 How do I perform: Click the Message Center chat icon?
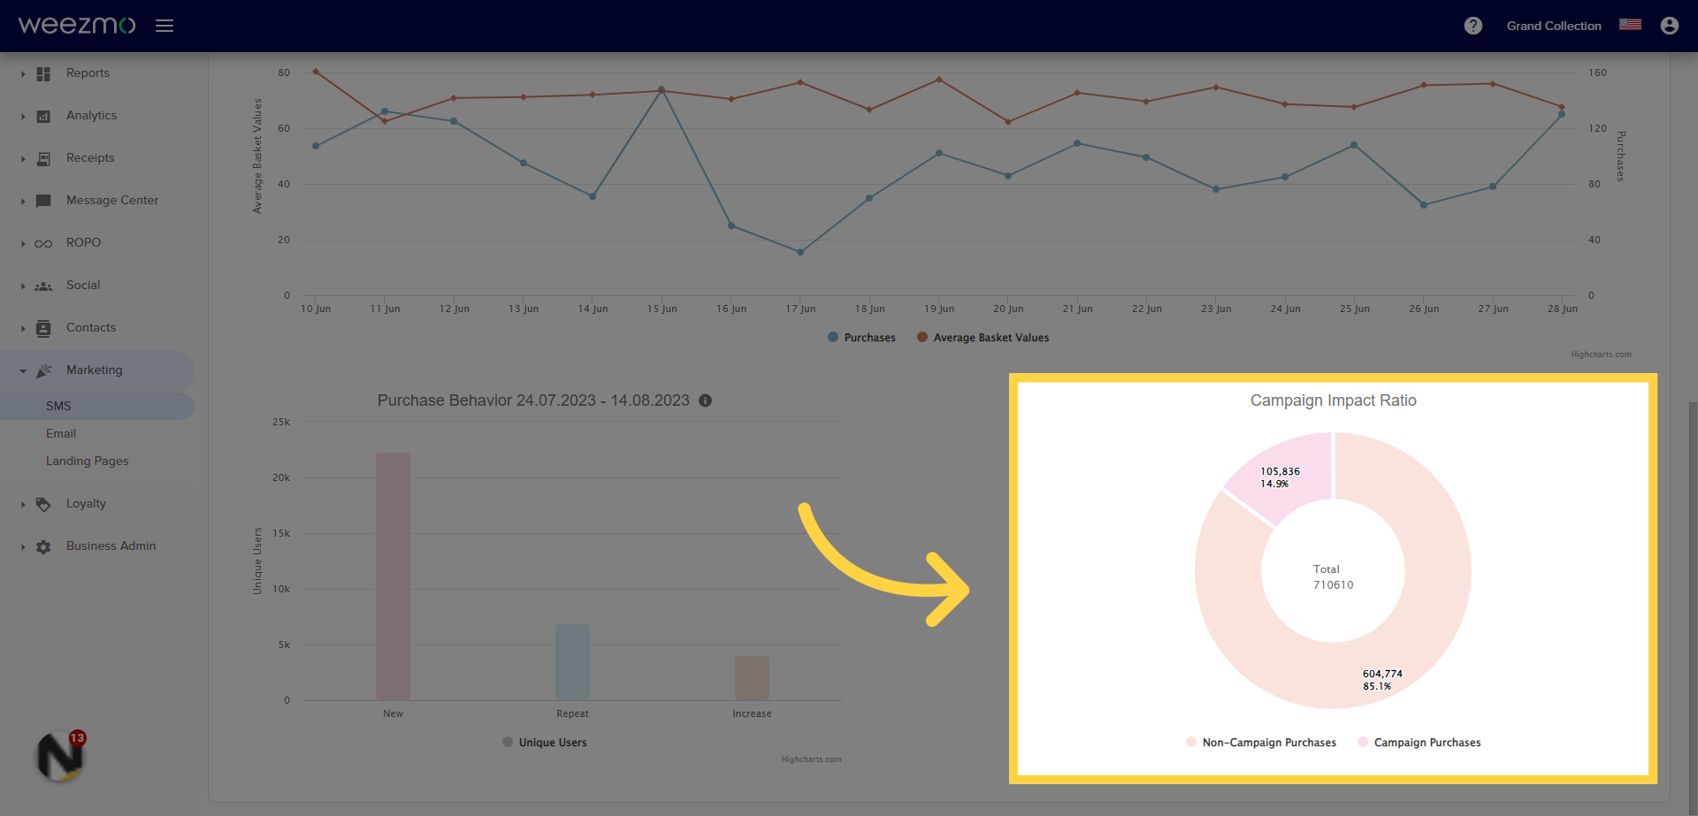pos(43,202)
